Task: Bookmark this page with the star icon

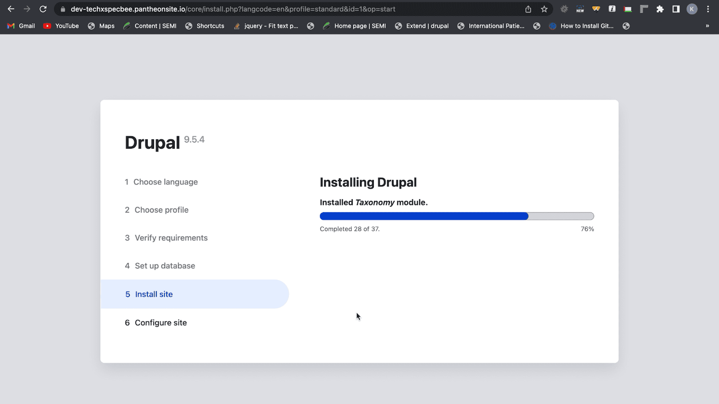Action: click(x=544, y=9)
